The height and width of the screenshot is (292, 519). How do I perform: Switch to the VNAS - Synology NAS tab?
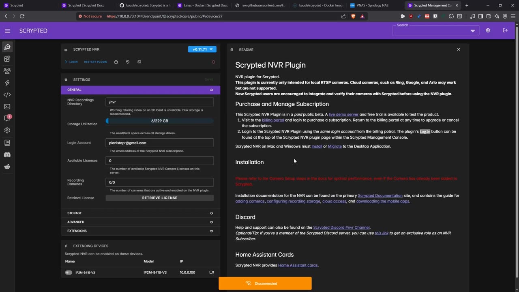point(374,5)
